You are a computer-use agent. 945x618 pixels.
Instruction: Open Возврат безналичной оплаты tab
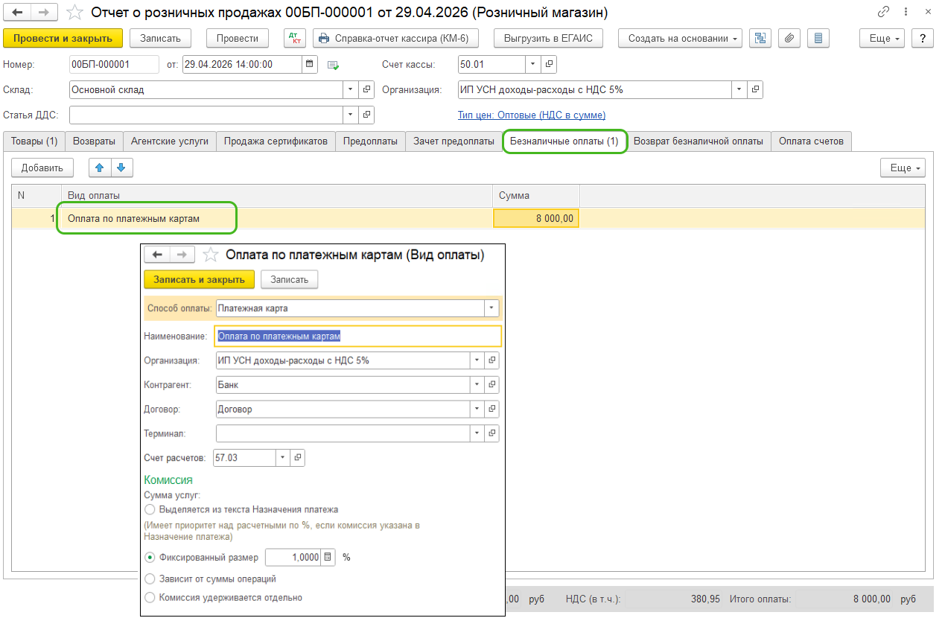pyautogui.click(x=699, y=141)
